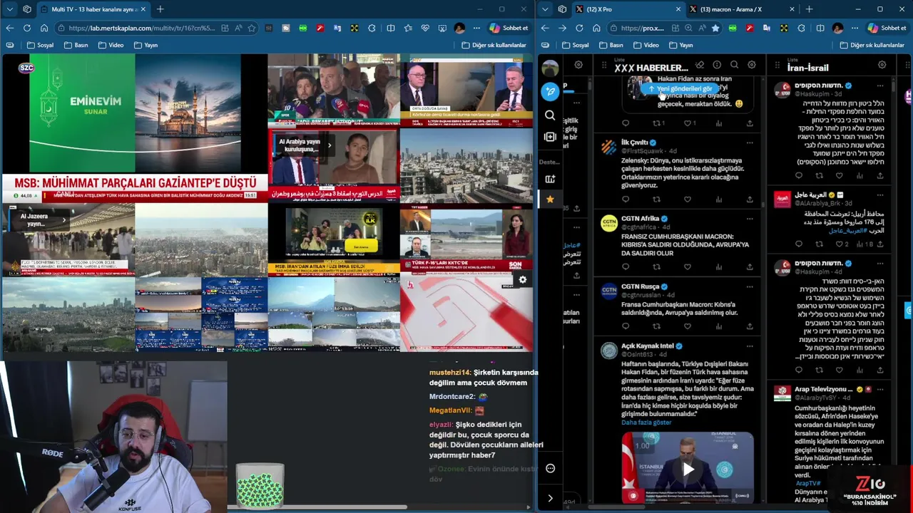This screenshot has width=913, height=513.
Task: Click info icon in XXX HABERLER column header
Action: click(x=717, y=65)
